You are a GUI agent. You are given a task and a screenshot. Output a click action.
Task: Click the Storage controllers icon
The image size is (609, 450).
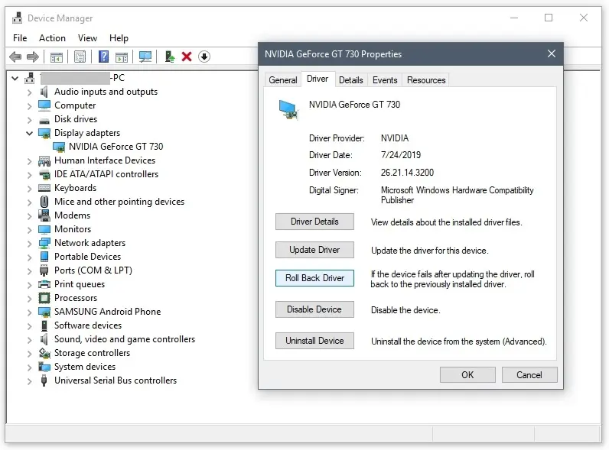(44, 353)
